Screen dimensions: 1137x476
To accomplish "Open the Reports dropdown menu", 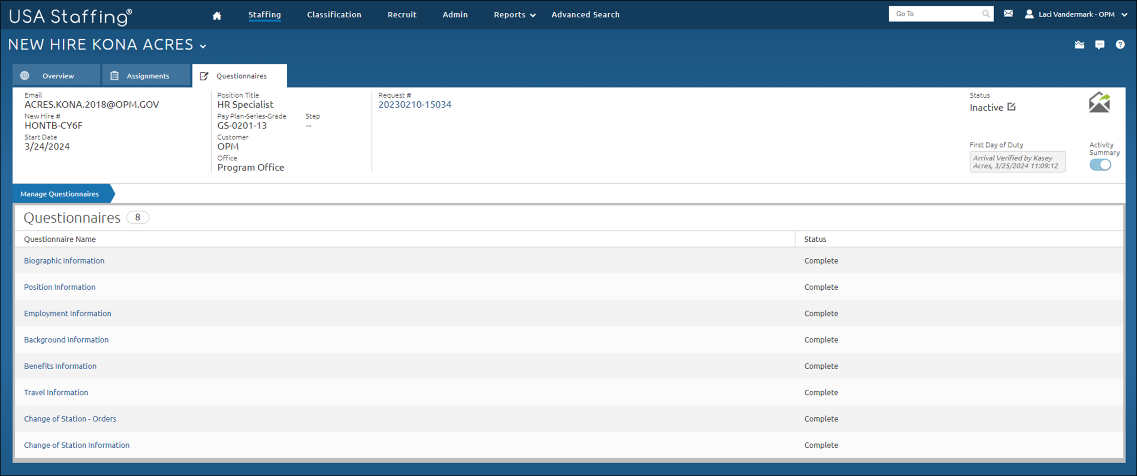I will pos(515,15).
